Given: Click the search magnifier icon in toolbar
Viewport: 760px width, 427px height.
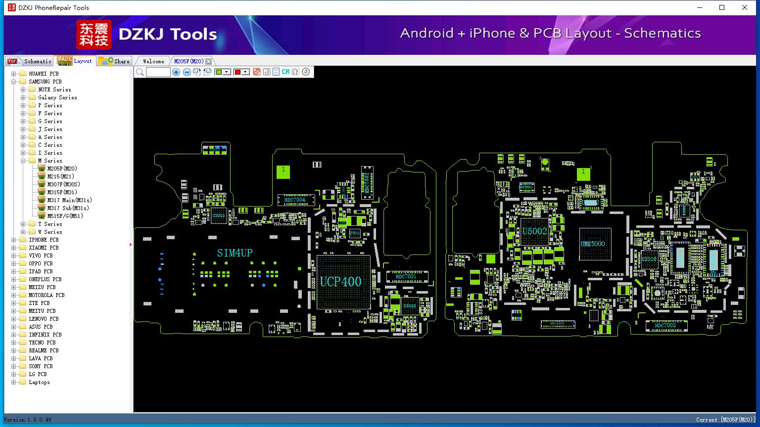Looking at the screenshot, I should click(x=140, y=72).
